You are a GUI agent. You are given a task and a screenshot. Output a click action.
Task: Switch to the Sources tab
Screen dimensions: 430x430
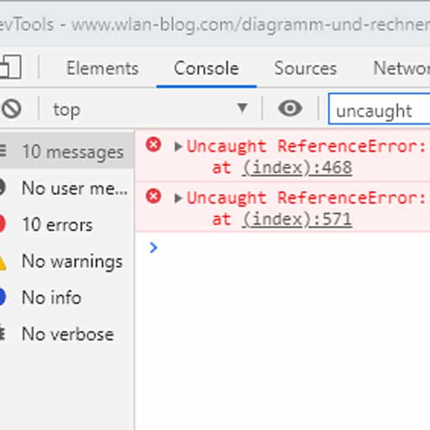pos(305,68)
